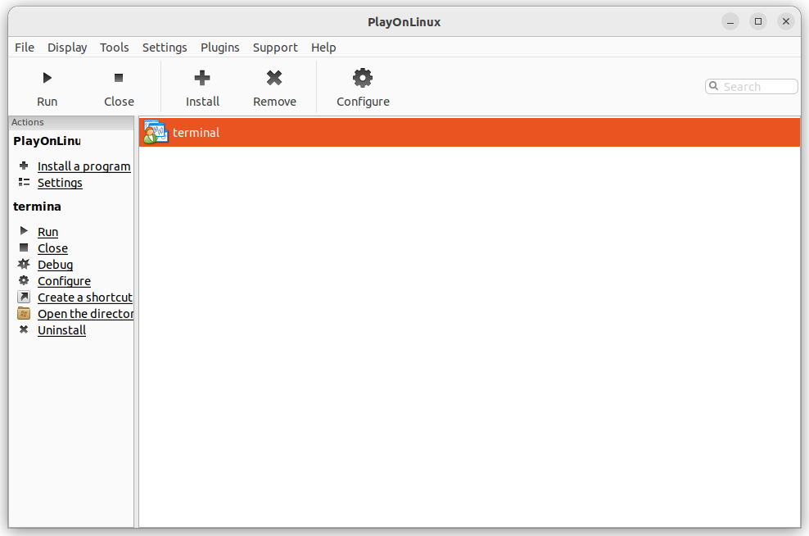Open the Settings menu in menu bar
Image resolution: width=809 pixels, height=536 pixels.
tap(165, 48)
